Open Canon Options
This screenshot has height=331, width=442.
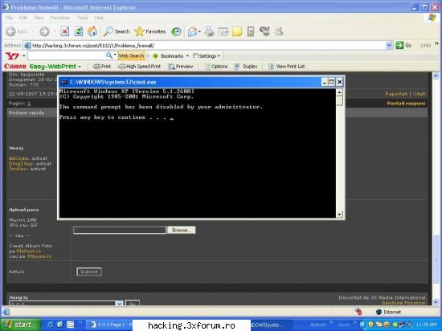(216, 67)
